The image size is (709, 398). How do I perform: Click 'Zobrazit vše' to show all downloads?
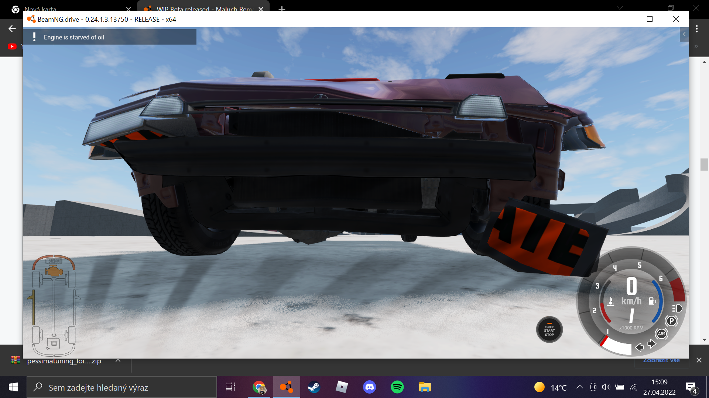point(661,360)
